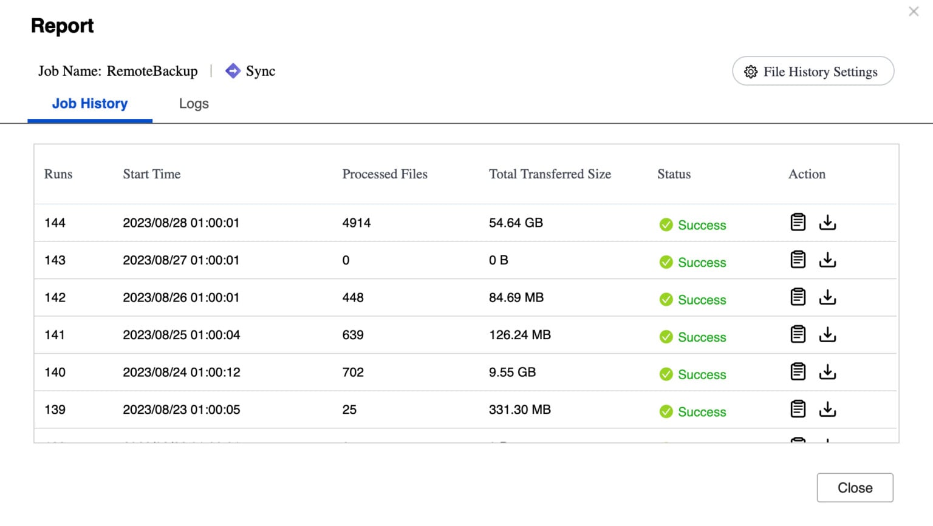Click the Total Transferred Size column header
This screenshot has height=526, width=933.
550,174
